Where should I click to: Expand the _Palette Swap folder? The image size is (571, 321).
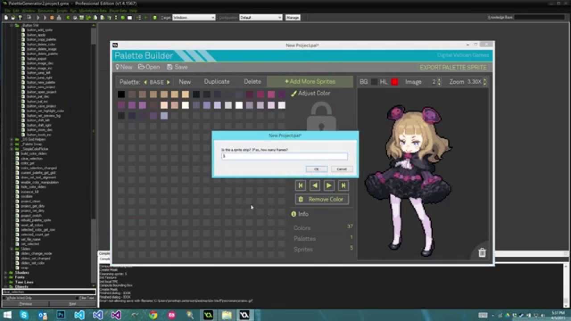click(11, 144)
